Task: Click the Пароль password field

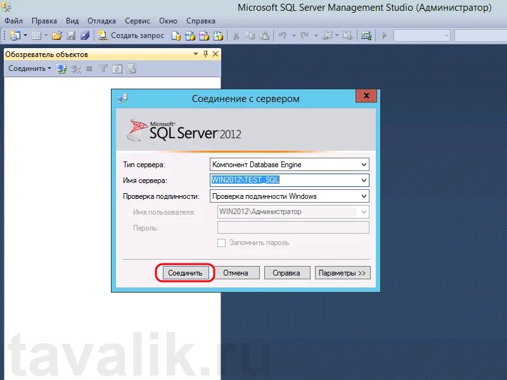Action: (293, 227)
